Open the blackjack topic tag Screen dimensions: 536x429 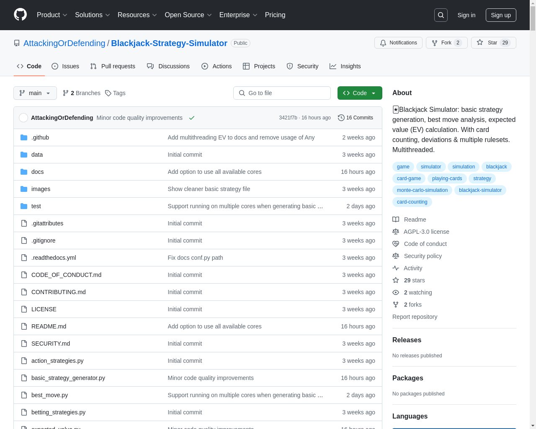496,167
